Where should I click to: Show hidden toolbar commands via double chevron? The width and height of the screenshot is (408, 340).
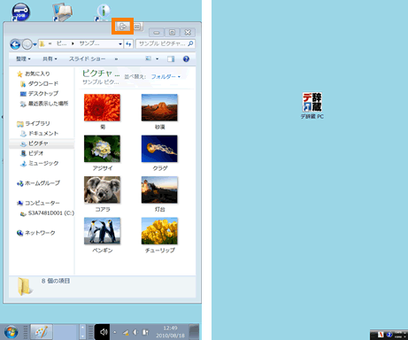point(116,59)
